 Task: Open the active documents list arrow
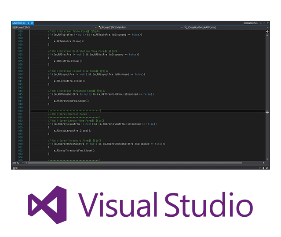(x=268, y=23)
